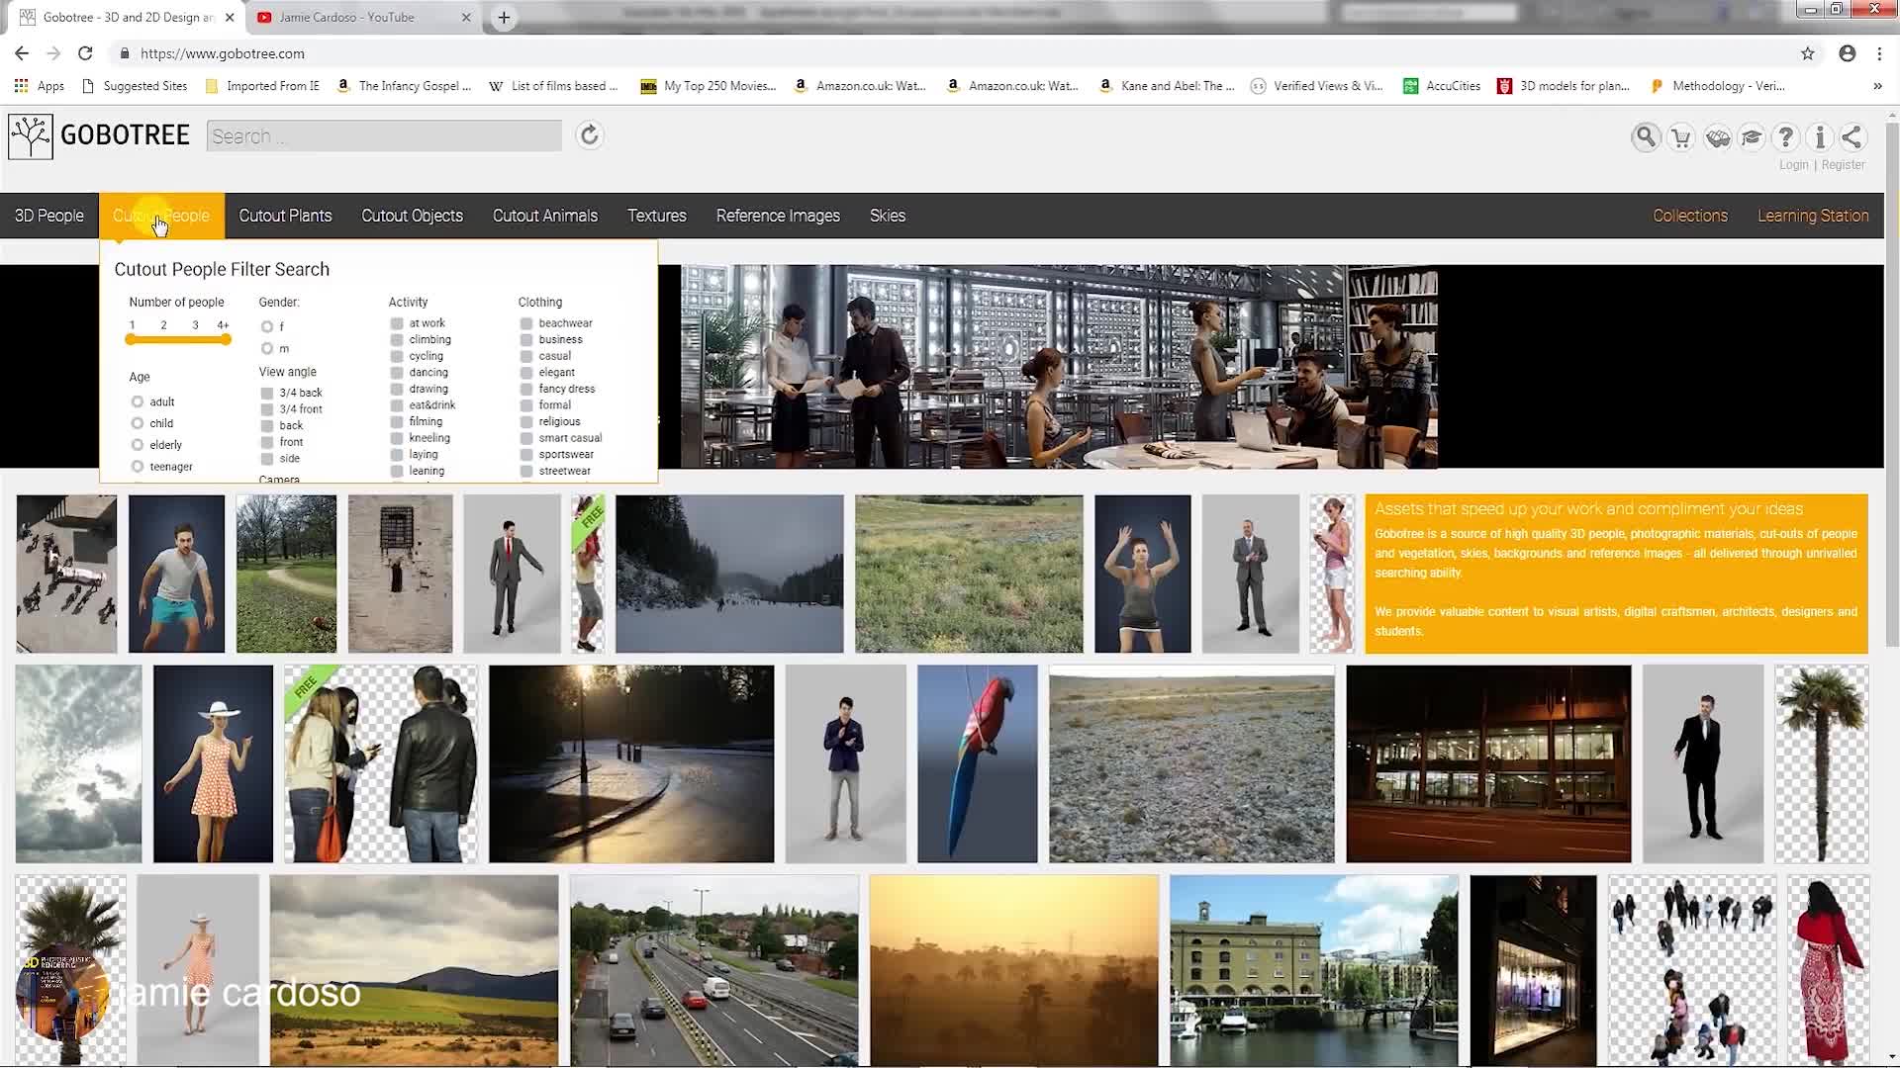Enable the 'beachwear' clothing checkbox
This screenshot has height=1068, width=1900.
pyautogui.click(x=526, y=323)
